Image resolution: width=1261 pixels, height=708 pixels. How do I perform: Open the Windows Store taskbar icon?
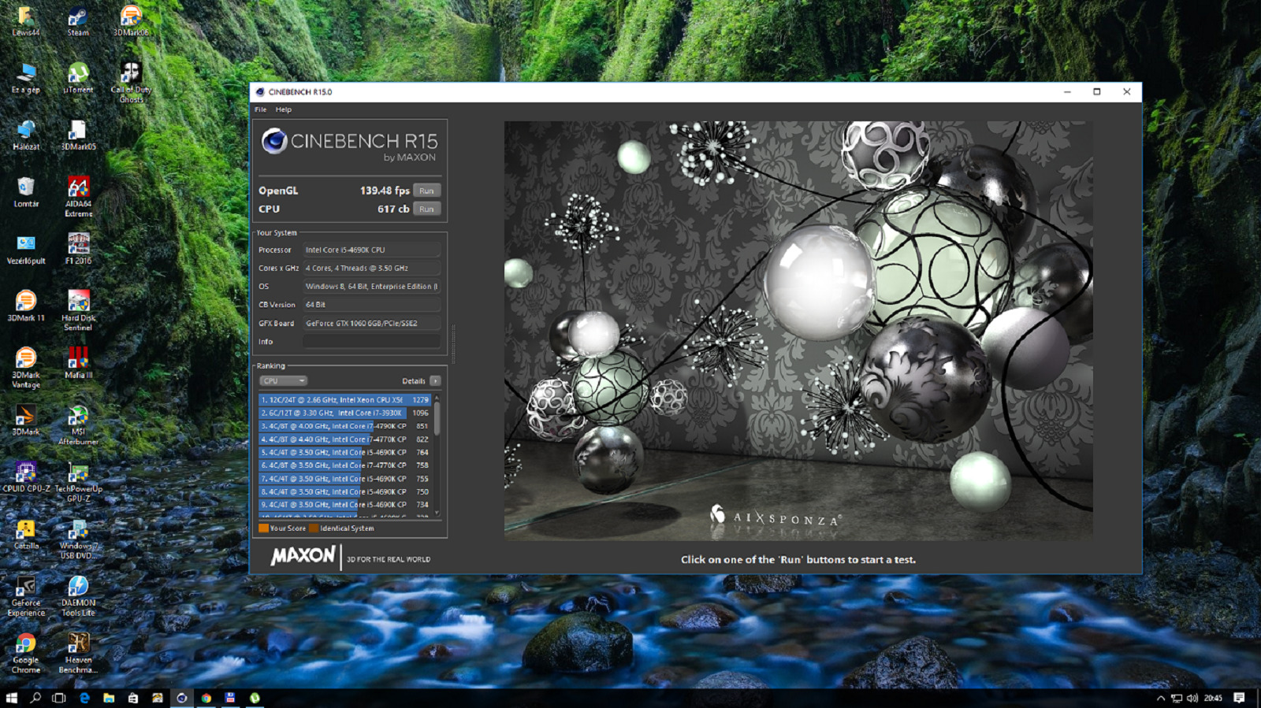click(133, 698)
